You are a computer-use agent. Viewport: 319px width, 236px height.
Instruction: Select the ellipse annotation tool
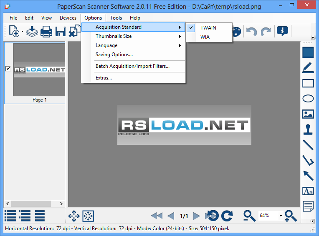(x=308, y=99)
